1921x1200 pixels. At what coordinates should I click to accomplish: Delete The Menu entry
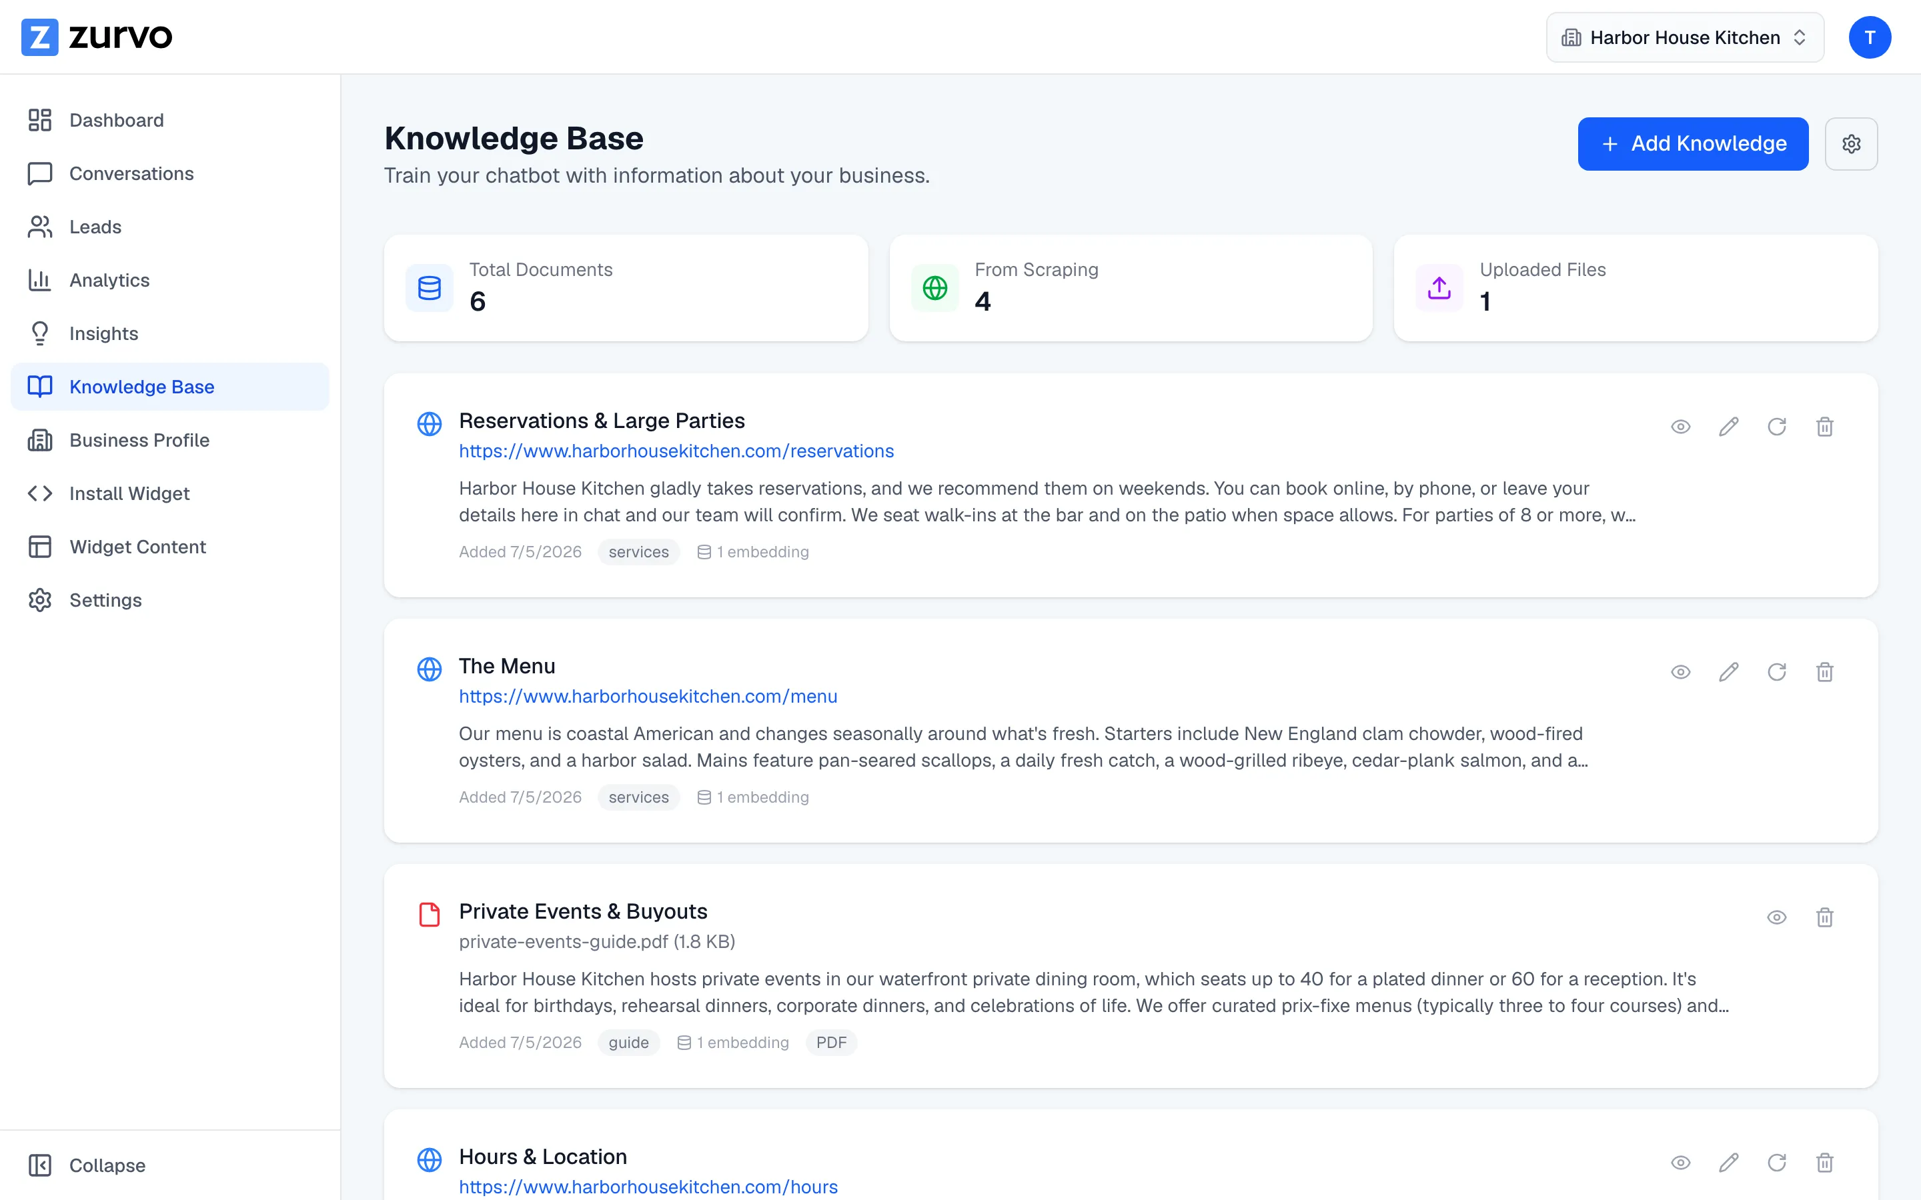[x=1825, y=672]
